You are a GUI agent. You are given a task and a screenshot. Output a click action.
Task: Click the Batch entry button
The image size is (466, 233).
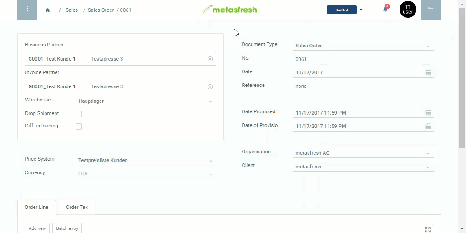[x=67, y=228]
